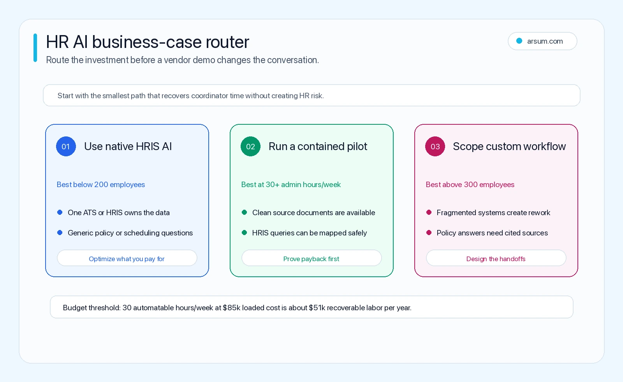Select the Use native HRIS AI heading
623x382 pixels.
point(128,147)
